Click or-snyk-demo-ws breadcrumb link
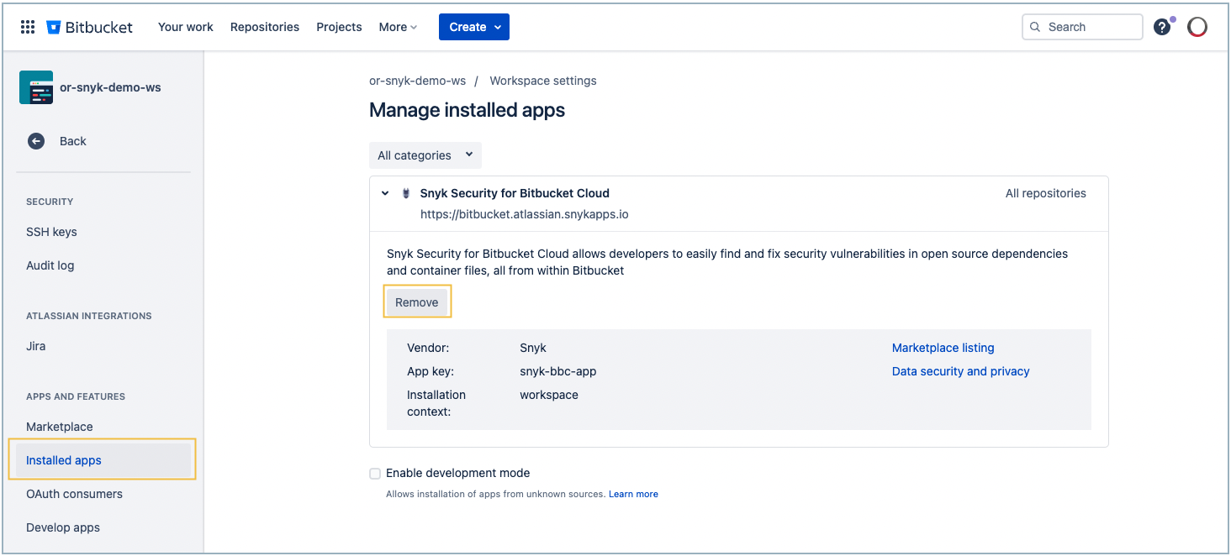The width and height of the screenshot is (1231, 556). [x=417, y=81]
